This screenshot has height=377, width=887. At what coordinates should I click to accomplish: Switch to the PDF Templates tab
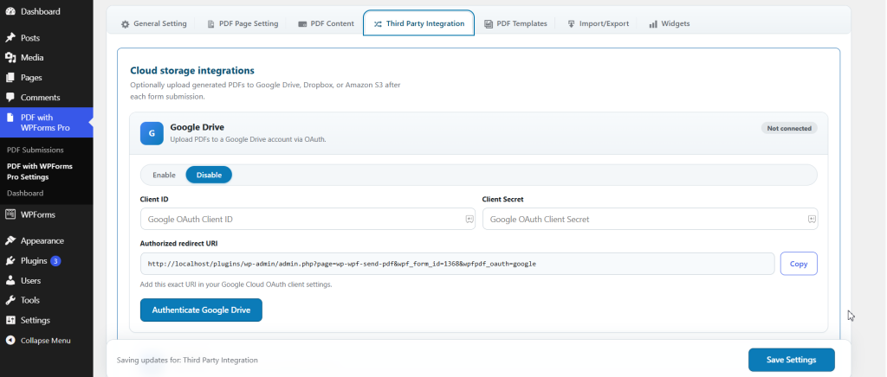515,23
